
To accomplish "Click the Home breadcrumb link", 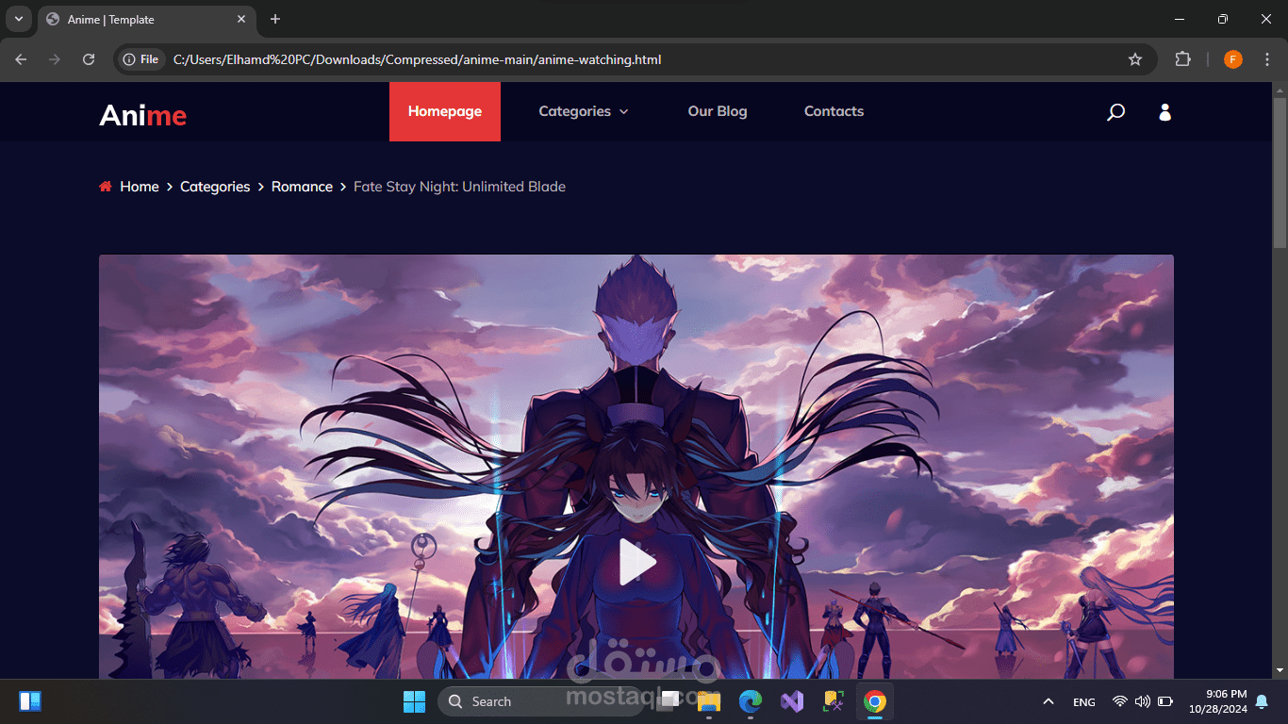I will (140, 187).
